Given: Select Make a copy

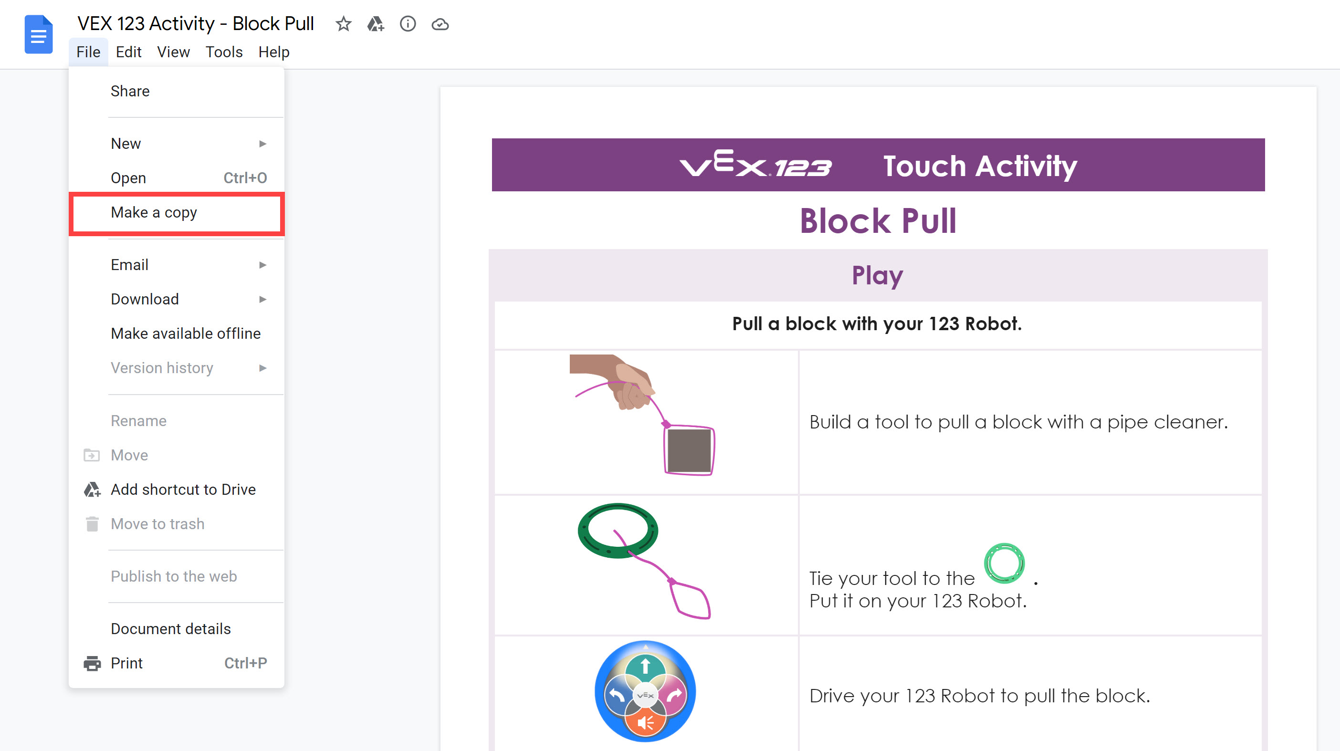Looking at the screenshot, I should pyautogui.click(x=154, y=212).
